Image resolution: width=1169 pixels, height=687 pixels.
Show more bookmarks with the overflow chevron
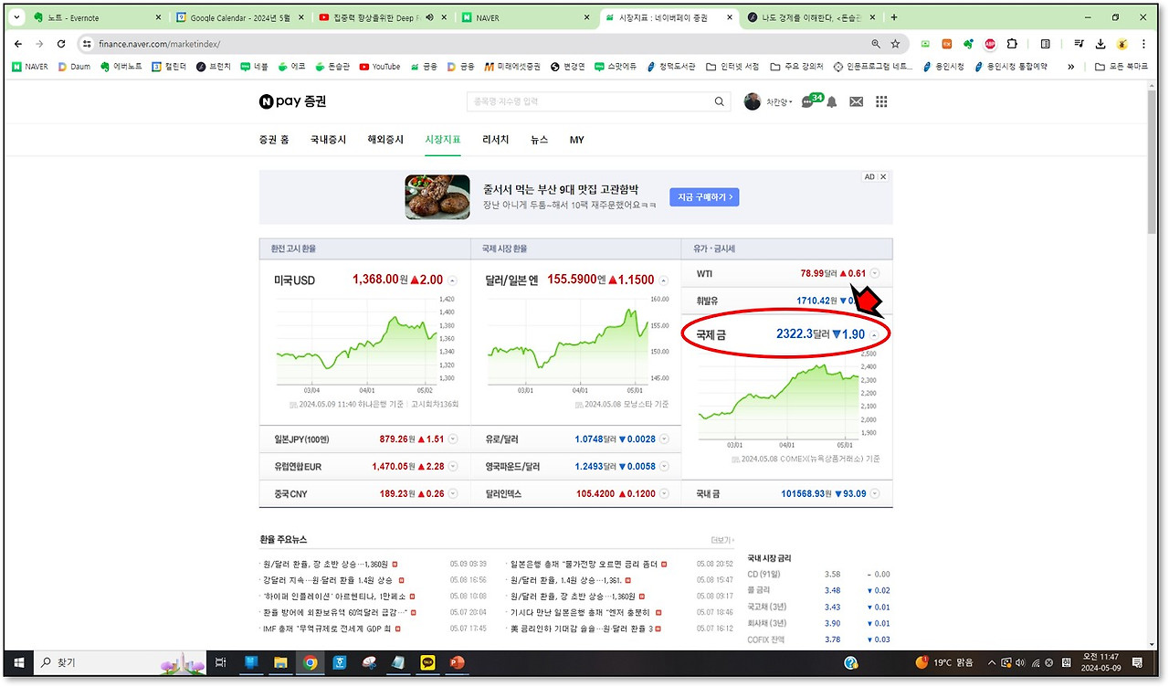coord(1071,67)
